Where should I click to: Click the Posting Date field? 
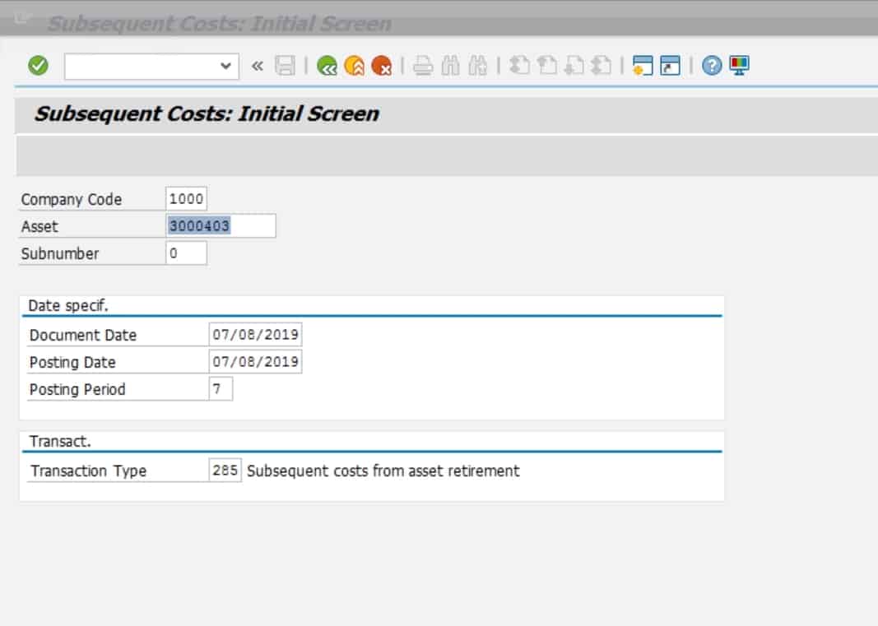pos(256,362)
